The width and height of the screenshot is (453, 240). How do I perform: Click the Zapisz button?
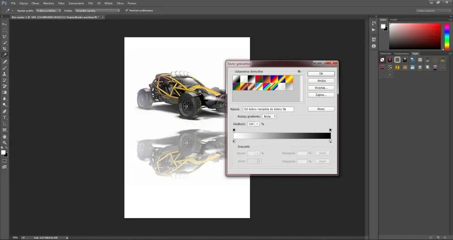321,95
